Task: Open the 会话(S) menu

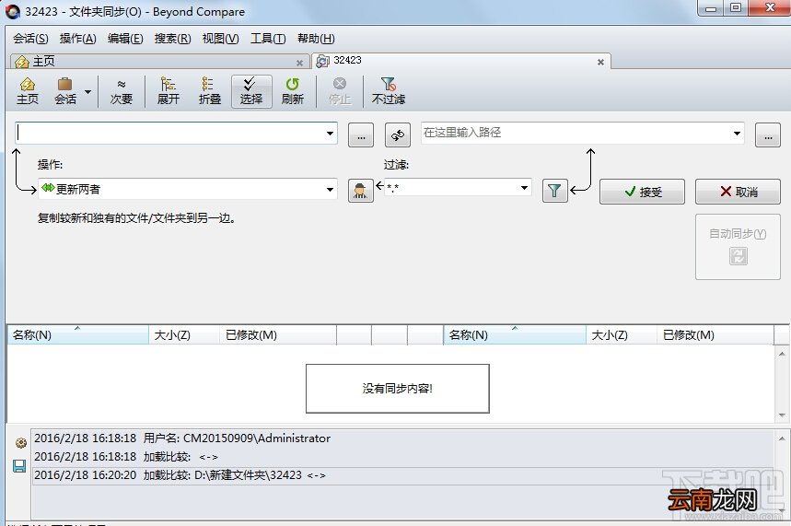Action: (x=30, y=39)
